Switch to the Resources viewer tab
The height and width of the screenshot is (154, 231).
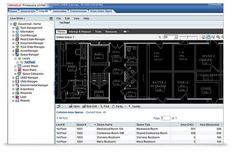point(111,32)
